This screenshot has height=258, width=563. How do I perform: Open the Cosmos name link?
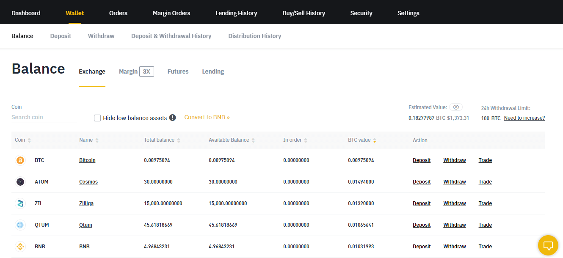point(88,182)
